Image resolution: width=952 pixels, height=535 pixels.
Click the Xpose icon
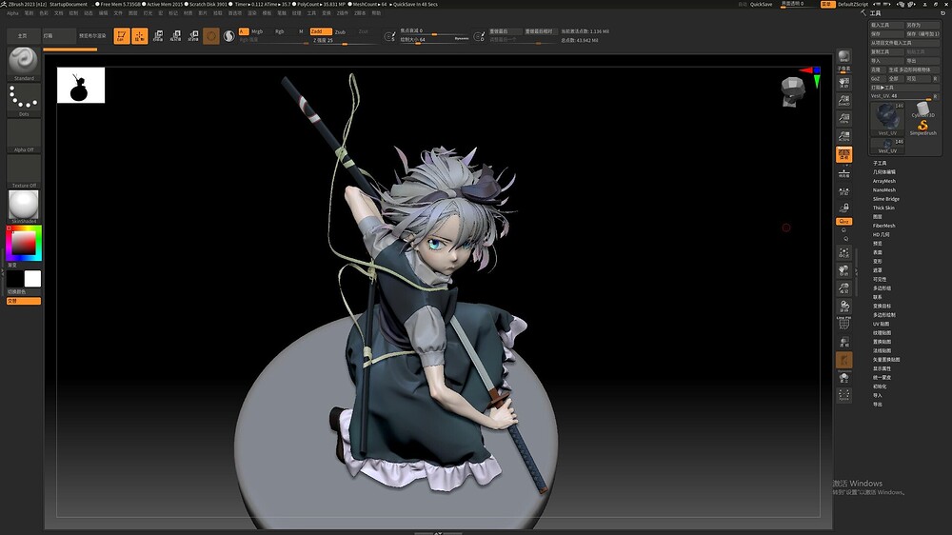click(843, 395)
